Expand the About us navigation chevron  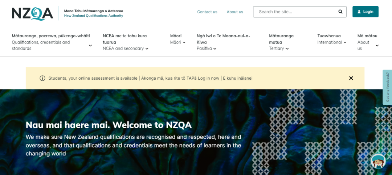click(x=377, y=46)
